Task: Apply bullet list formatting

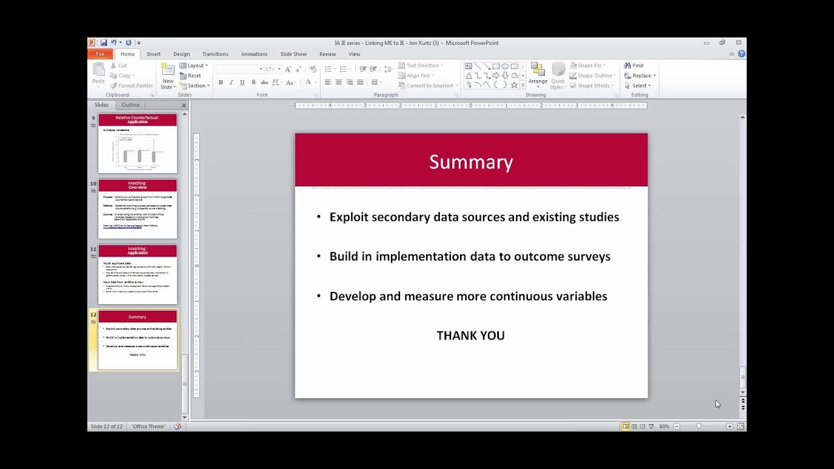Action: click(x=330, y=69)
